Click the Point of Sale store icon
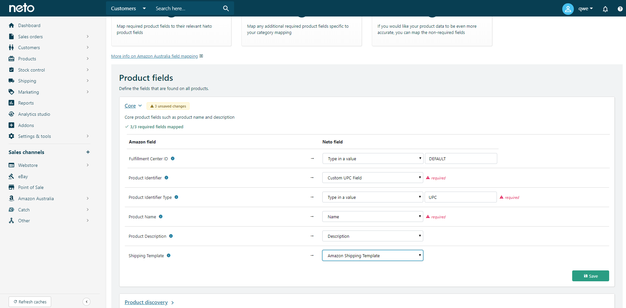The width and height of the screenshot is (626, 308). click(12, 187)
